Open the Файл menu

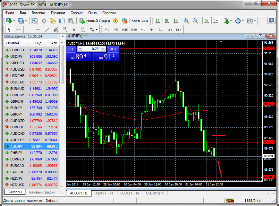9,13
